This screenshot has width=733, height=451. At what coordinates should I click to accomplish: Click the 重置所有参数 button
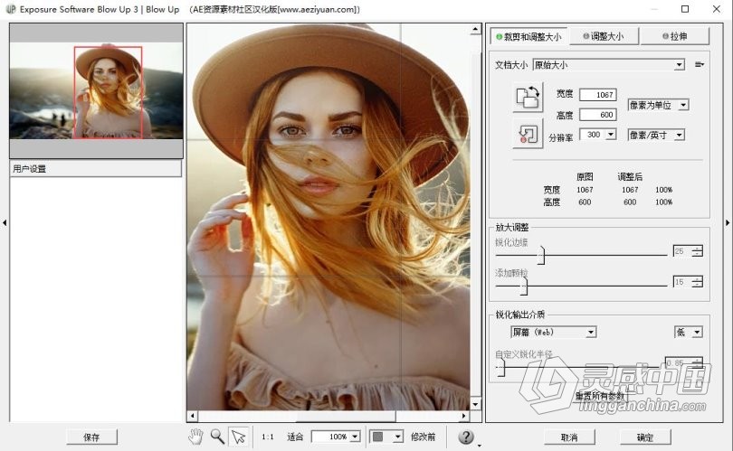pos(599,396)
